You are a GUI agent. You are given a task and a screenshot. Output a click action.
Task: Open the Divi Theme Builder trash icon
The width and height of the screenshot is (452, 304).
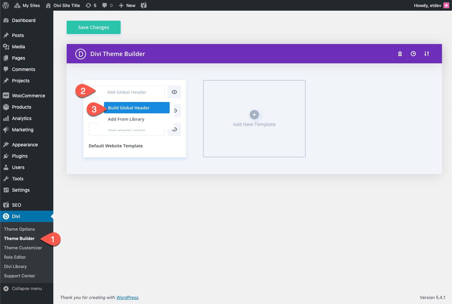point(400,53)
